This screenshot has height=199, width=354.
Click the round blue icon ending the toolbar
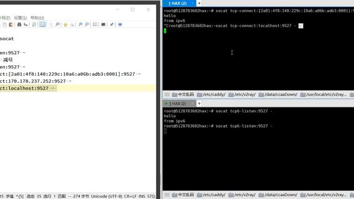(120, 24)
